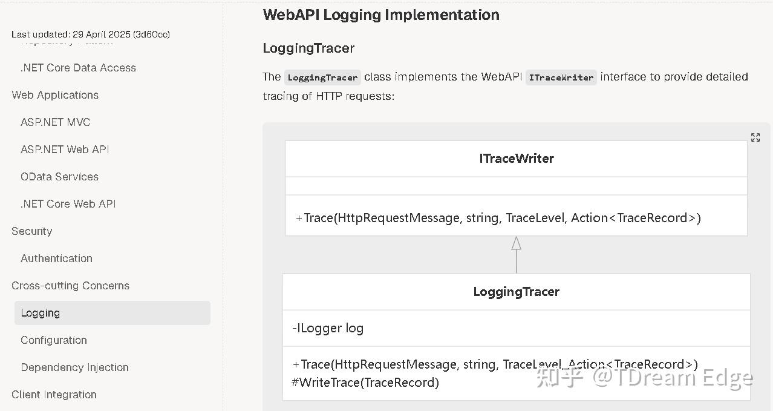Viewport: 773px width, 411px height.
Task: Click the WebAPI Logging Implementation heading
Action: (381, 15)
